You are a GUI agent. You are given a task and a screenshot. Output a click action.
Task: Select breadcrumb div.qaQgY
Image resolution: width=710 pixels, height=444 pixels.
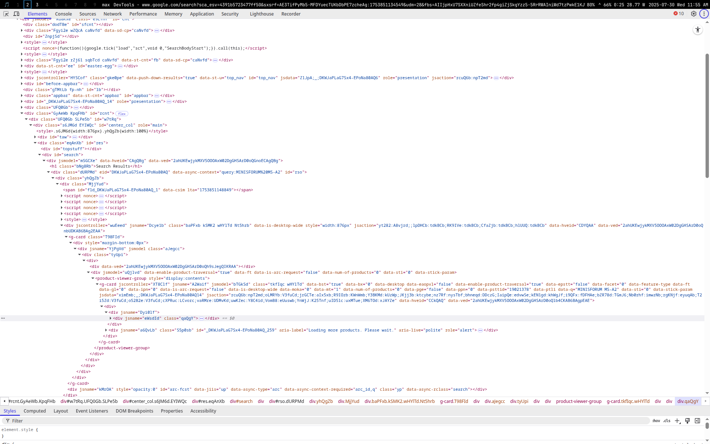[x=688, y=401]
